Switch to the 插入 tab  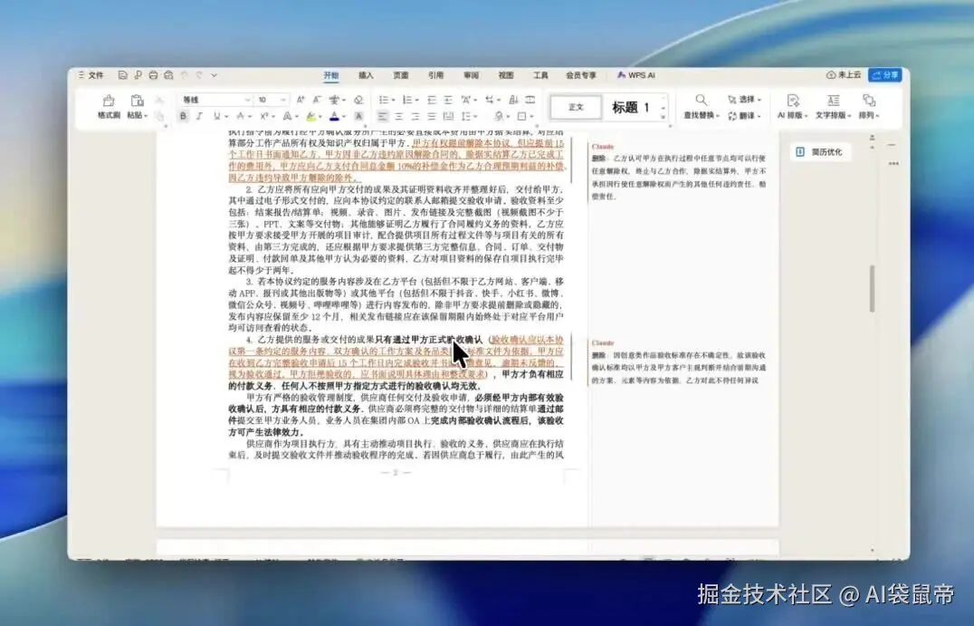pyautogui.click(x=366, y=75)
